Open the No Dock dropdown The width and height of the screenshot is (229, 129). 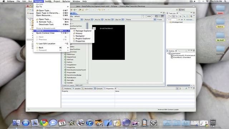109,19
